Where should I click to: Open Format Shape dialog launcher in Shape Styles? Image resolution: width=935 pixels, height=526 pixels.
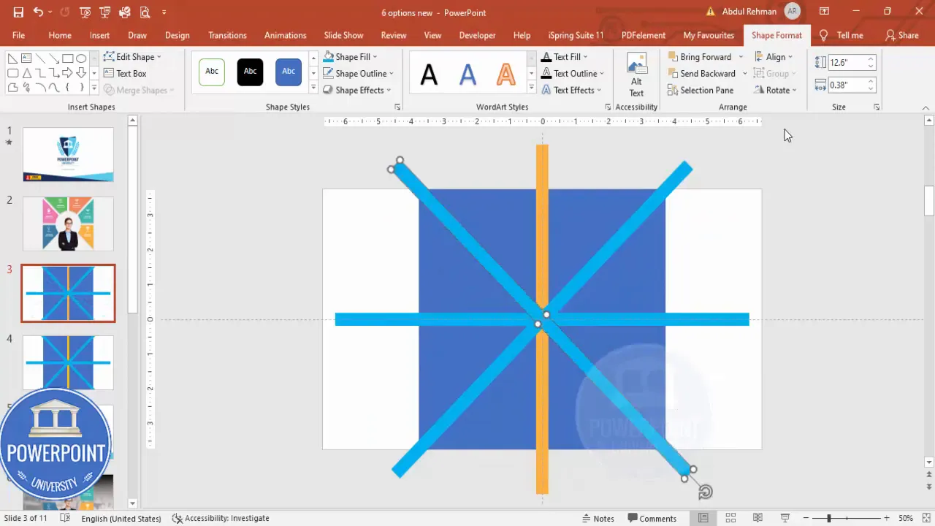tap(397, 107)
